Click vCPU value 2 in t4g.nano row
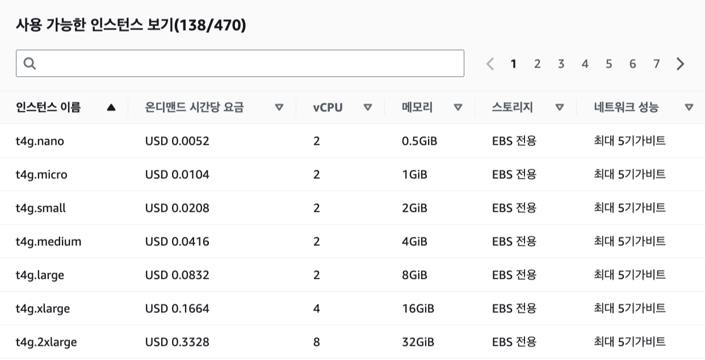Image resolution: width=705 pixels, height=360 pixels. pyautogui.click(x=316, y=141)
